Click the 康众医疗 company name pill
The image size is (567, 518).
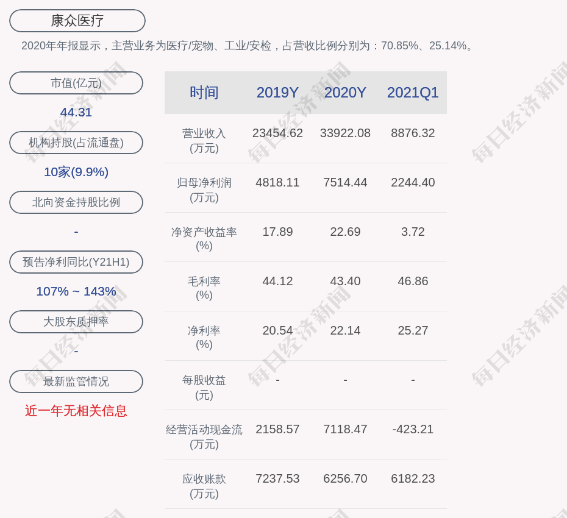click(77, 21)
